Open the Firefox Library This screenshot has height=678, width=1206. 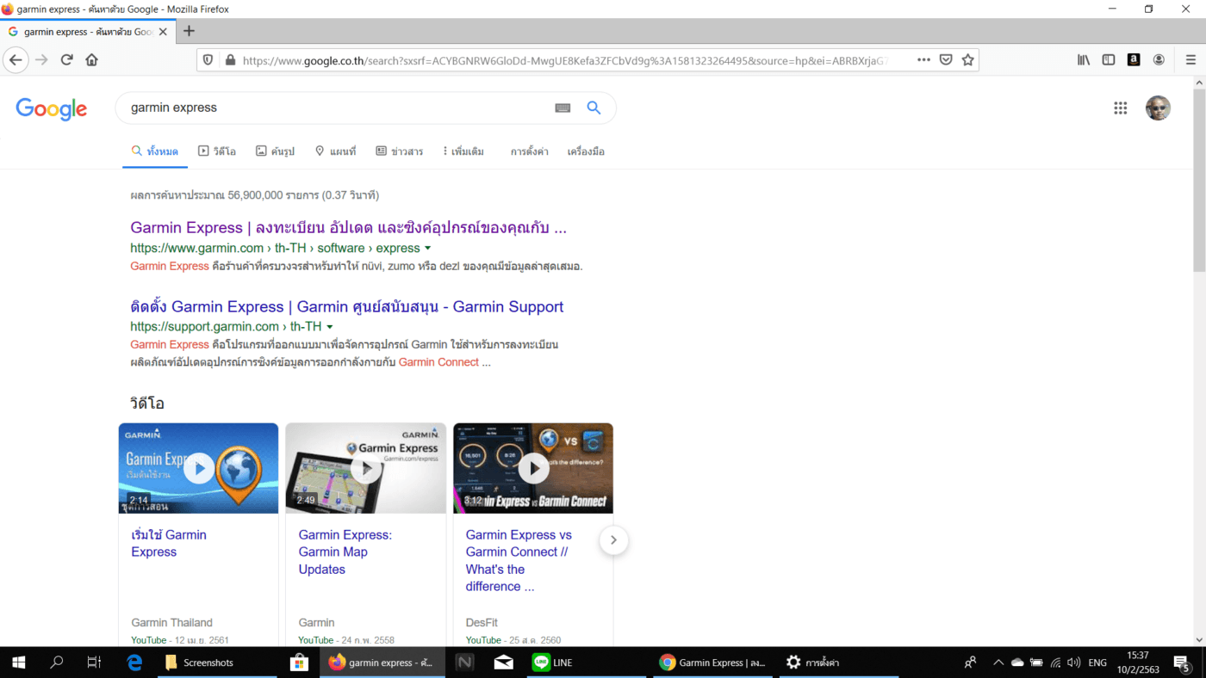tap(1084, 60)
